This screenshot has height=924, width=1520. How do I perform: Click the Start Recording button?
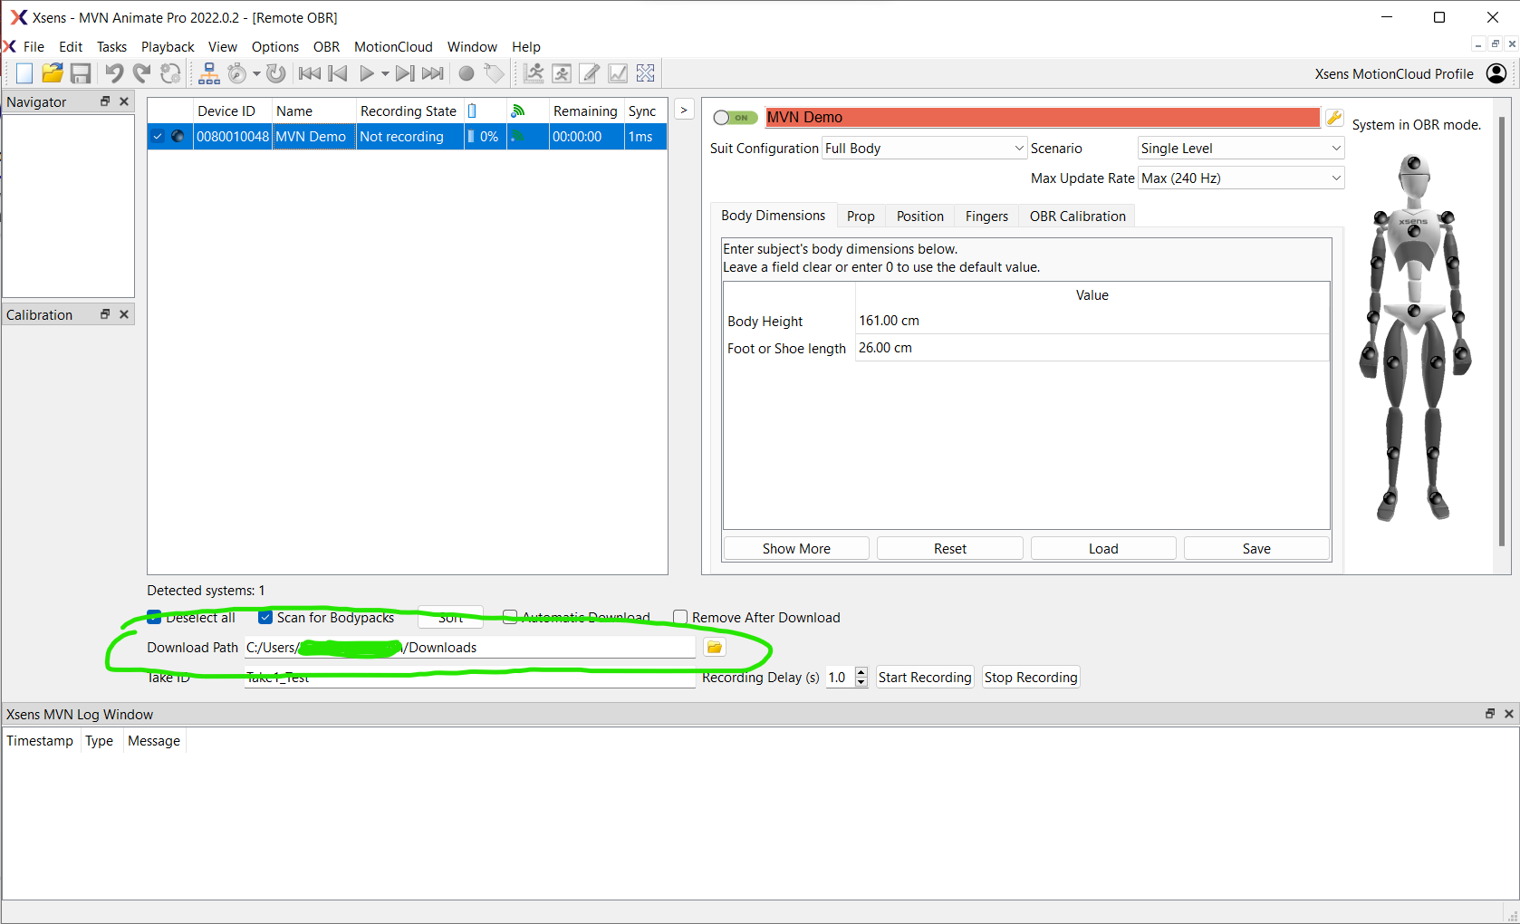click(x=924, y=678)
